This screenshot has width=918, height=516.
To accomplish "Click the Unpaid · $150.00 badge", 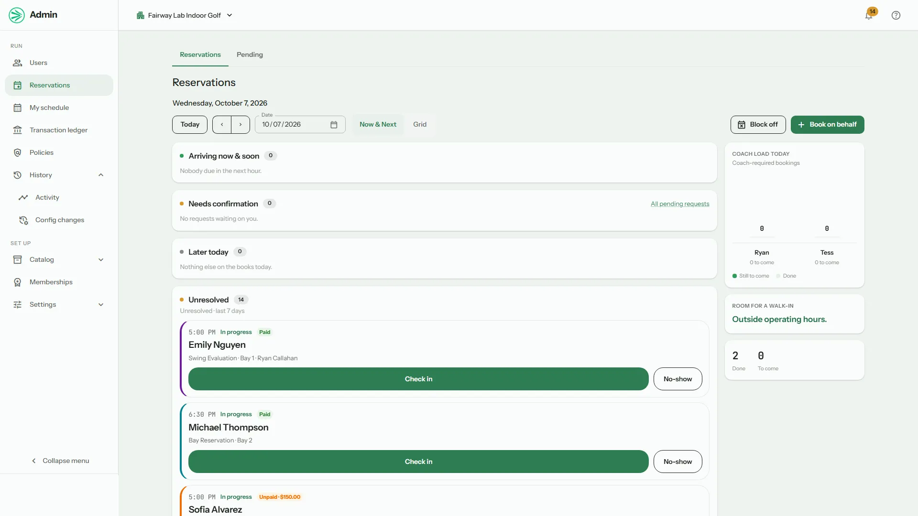I will click(x=280, y=497).
